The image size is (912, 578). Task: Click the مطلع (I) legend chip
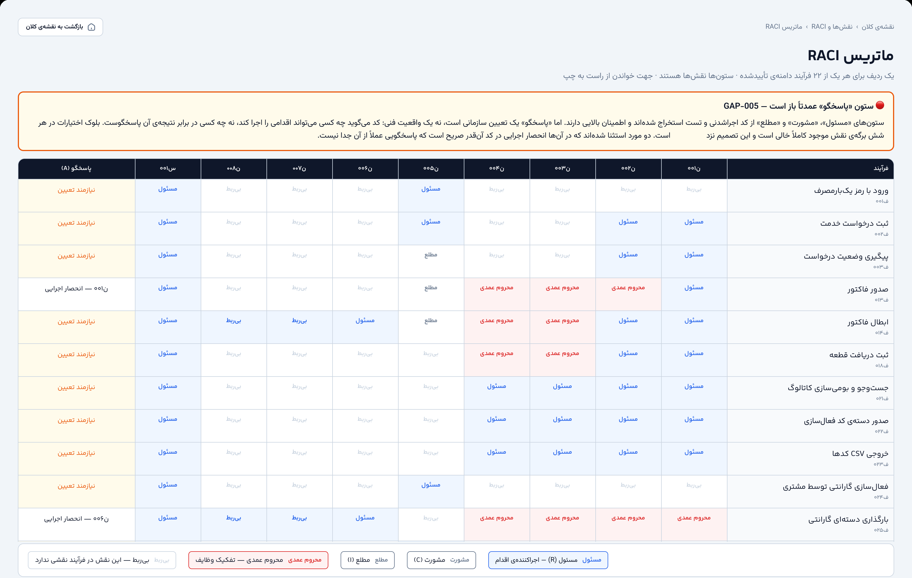click(367, 560)
